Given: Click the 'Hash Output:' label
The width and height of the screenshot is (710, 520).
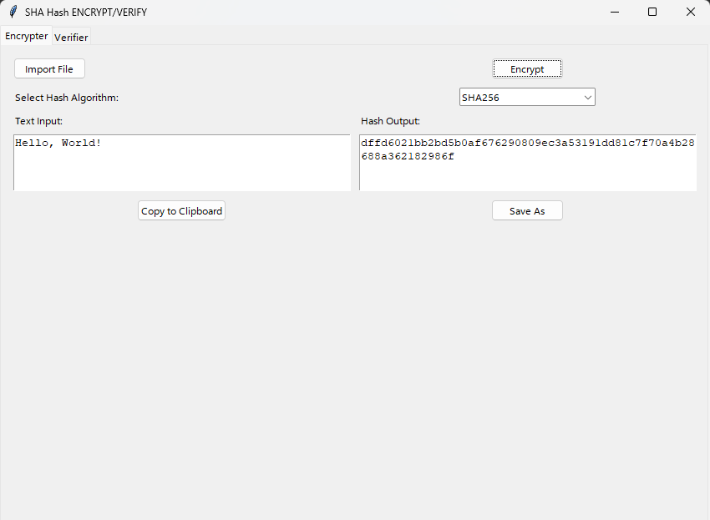Looking at the screenshot, I should click(391, 121).
